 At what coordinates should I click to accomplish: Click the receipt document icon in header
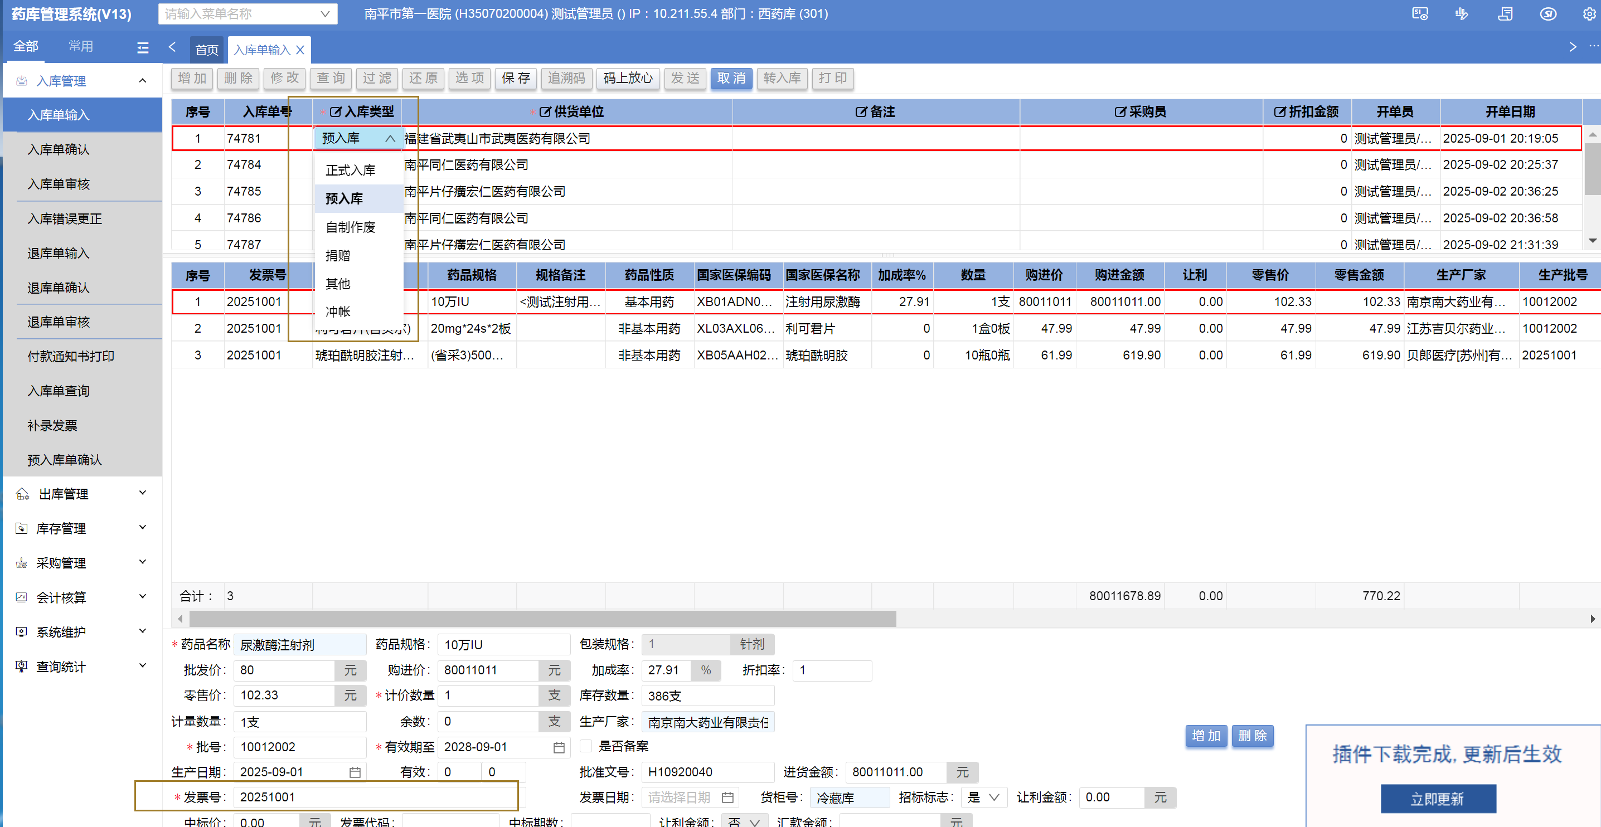[1505, 14]
